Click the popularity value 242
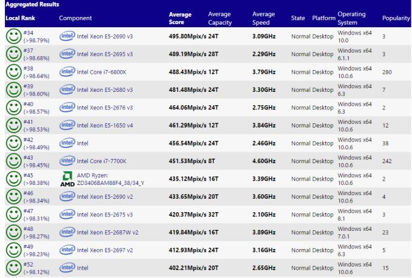 point(387,161)
